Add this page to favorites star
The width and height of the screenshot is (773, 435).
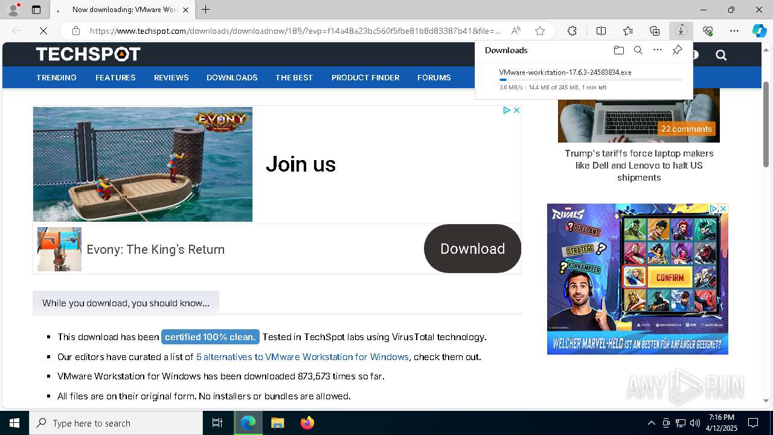tap(540, 31)
